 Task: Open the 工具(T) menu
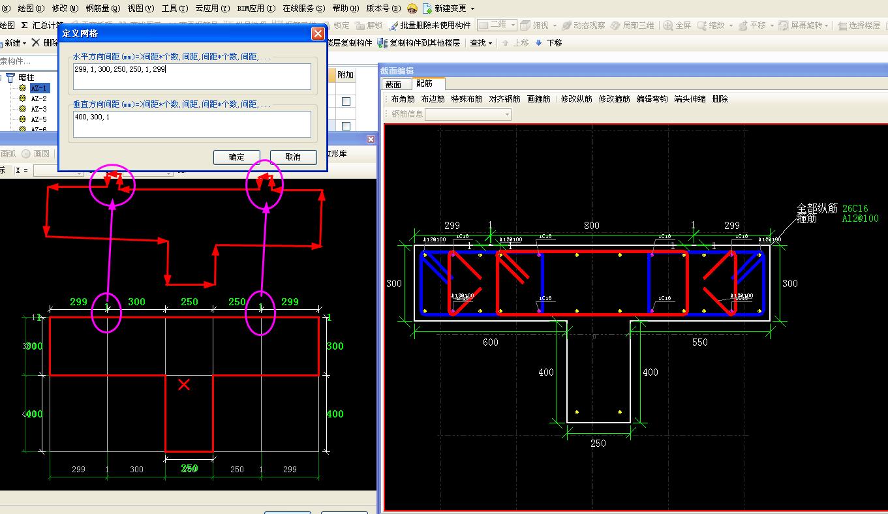[174, 8]
